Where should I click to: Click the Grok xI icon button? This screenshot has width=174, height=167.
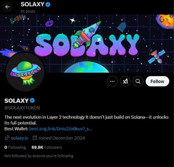(125, 81)
